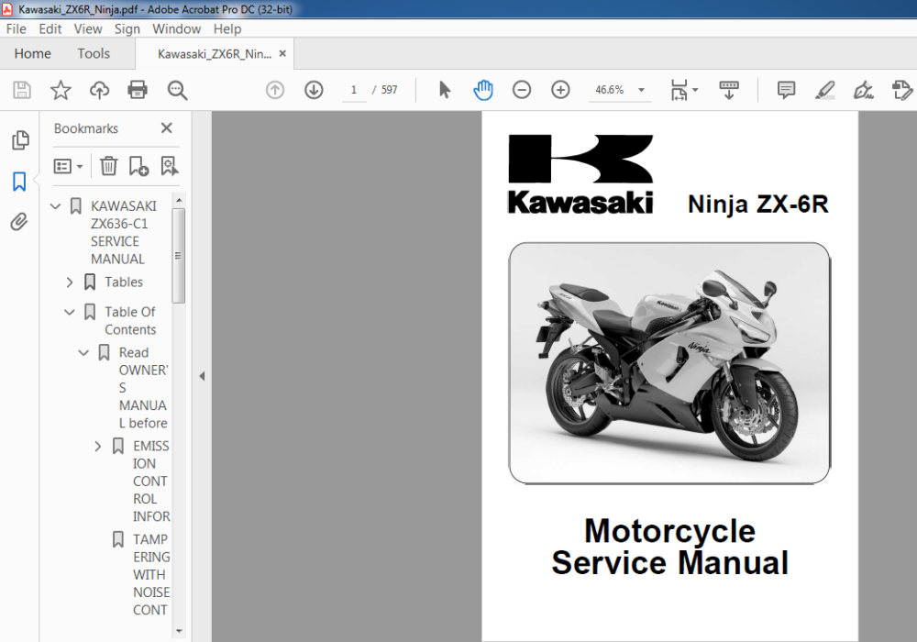Open the sign document pen tool
The width and height of the screenshot is (917, 642).
[863, 90]
